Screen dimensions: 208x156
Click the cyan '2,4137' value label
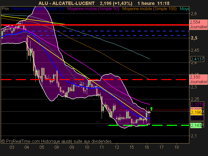coord(197,59)
